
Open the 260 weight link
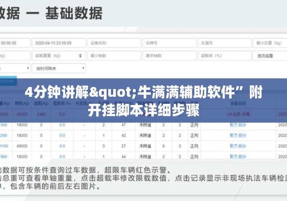pyautogui.click(x=4, y=135)
